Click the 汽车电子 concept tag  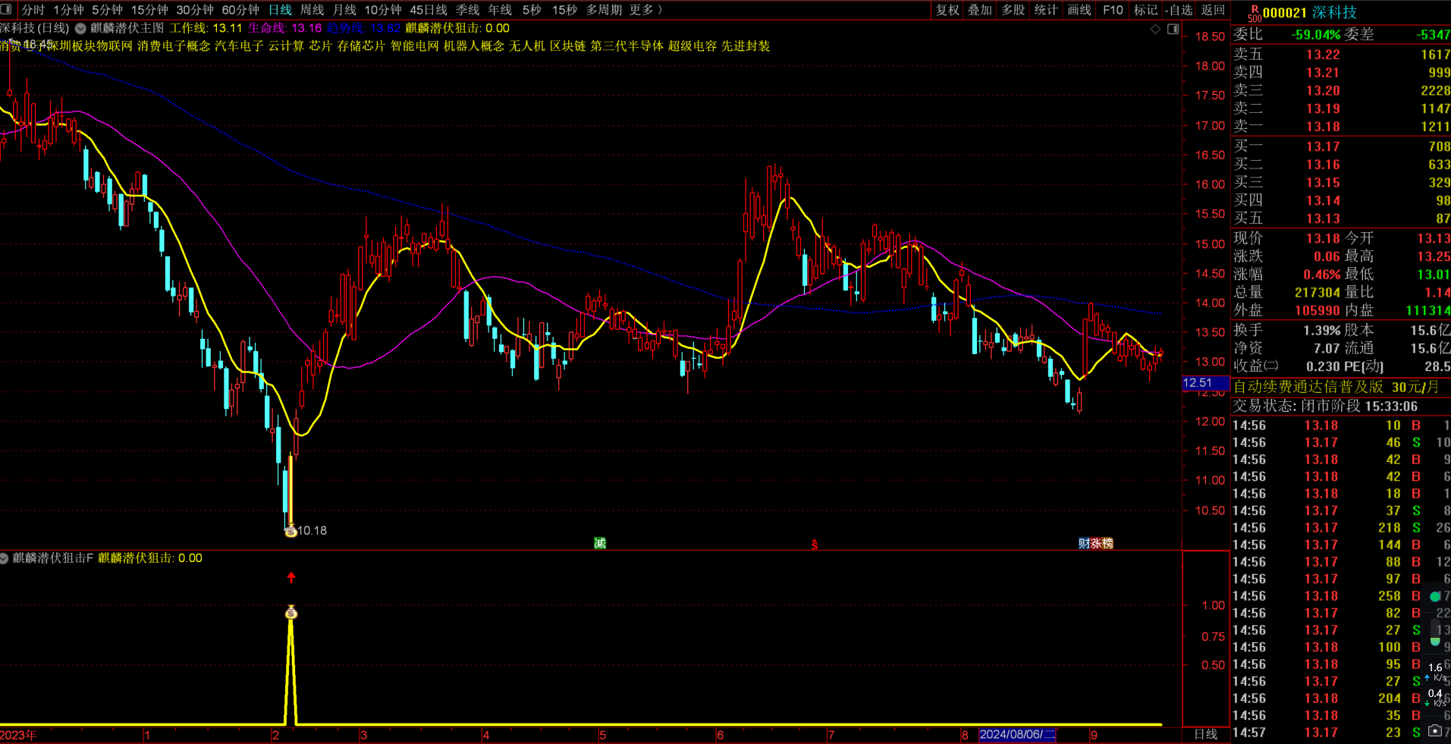239,46
